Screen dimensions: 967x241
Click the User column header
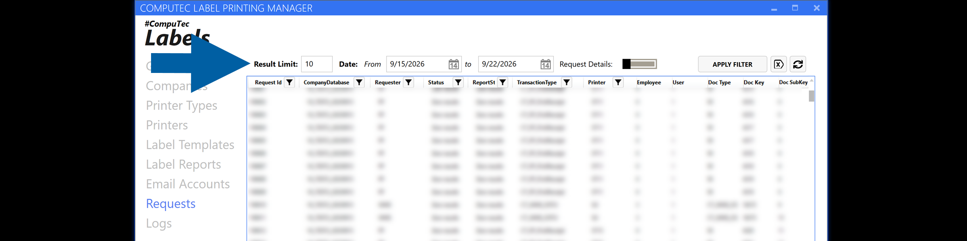678,82
